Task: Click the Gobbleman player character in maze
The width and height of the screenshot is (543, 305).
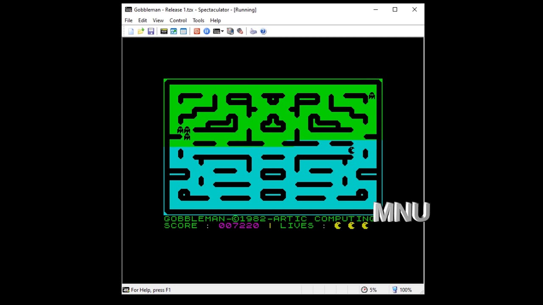Action: coord(351,150)
